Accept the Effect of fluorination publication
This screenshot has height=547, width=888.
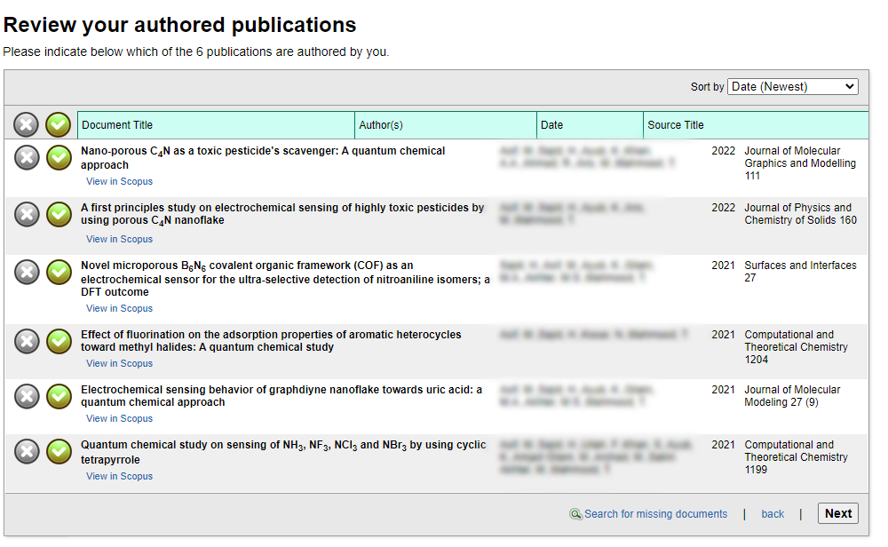pyautogui.click(x=59, y=342)
